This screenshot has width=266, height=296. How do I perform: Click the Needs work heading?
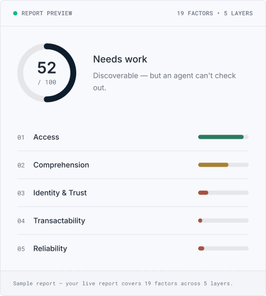[120, 59]
